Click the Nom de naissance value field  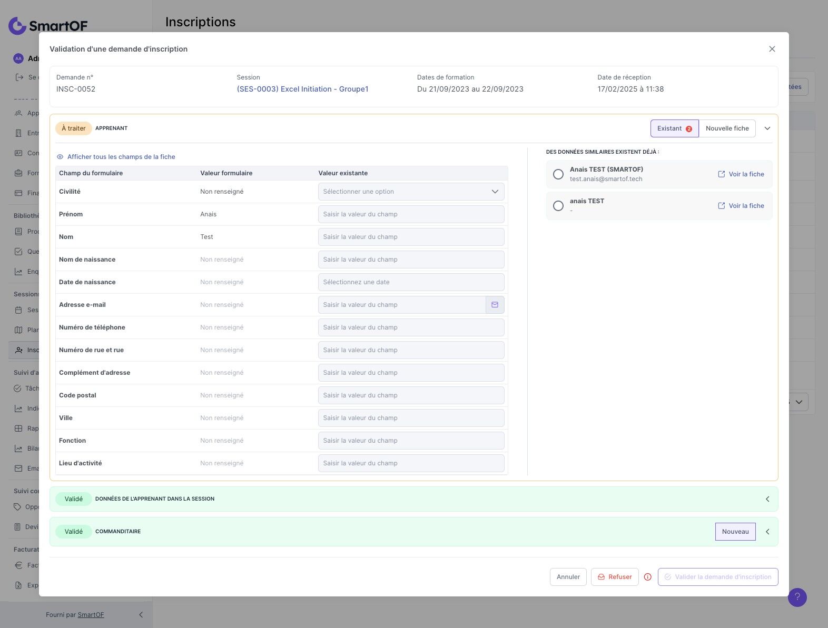[x=411, y=260]
